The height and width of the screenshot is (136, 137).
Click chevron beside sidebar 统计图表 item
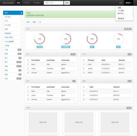click(21, 25)
